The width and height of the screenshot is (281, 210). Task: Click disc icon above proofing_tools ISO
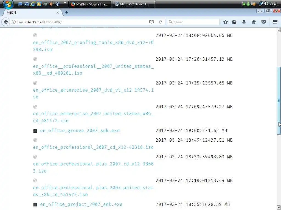(35, 35)
